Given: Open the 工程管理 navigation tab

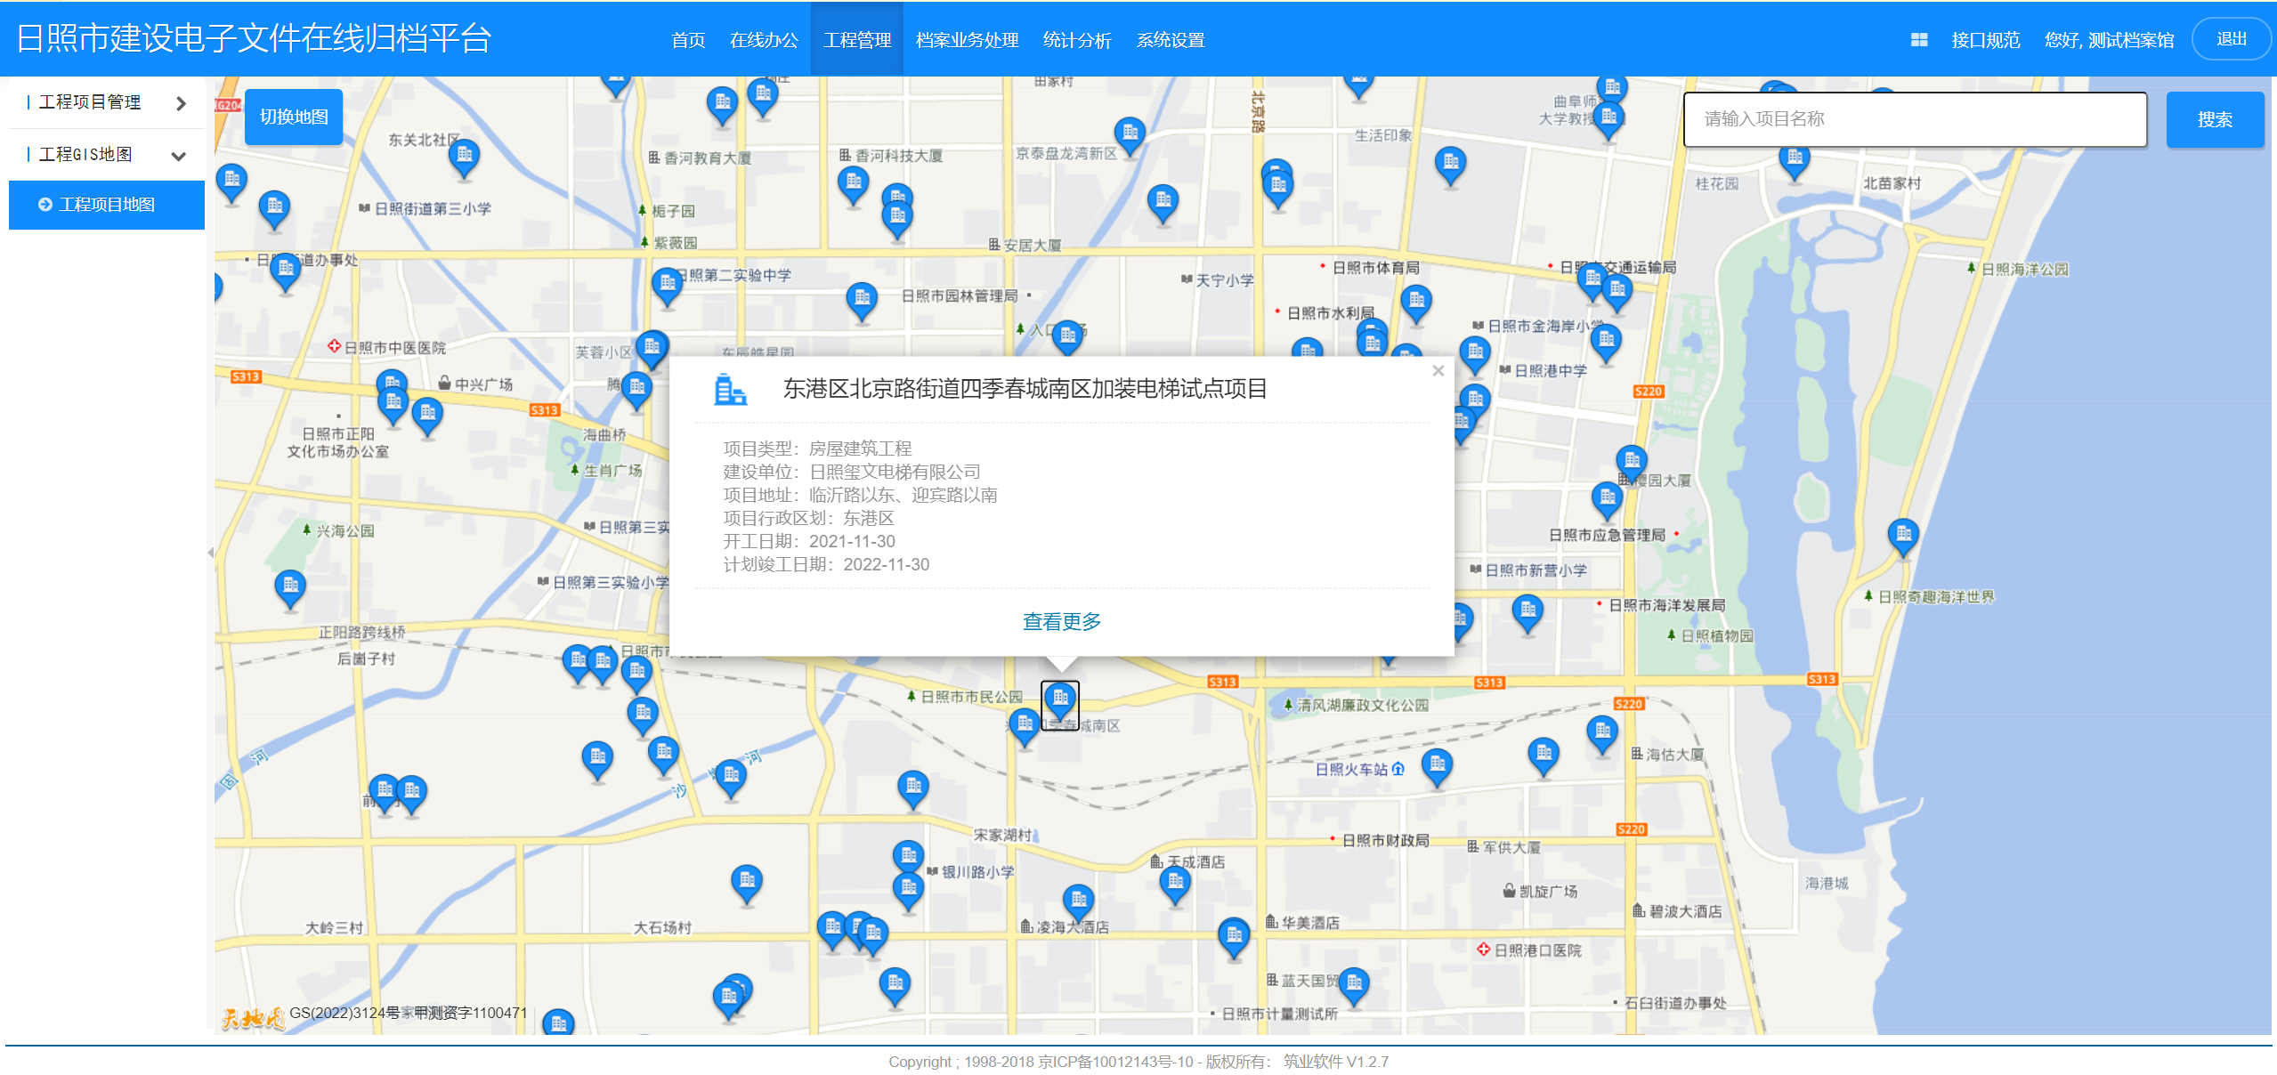Looking at the screenshot, I should pos(857,40).
